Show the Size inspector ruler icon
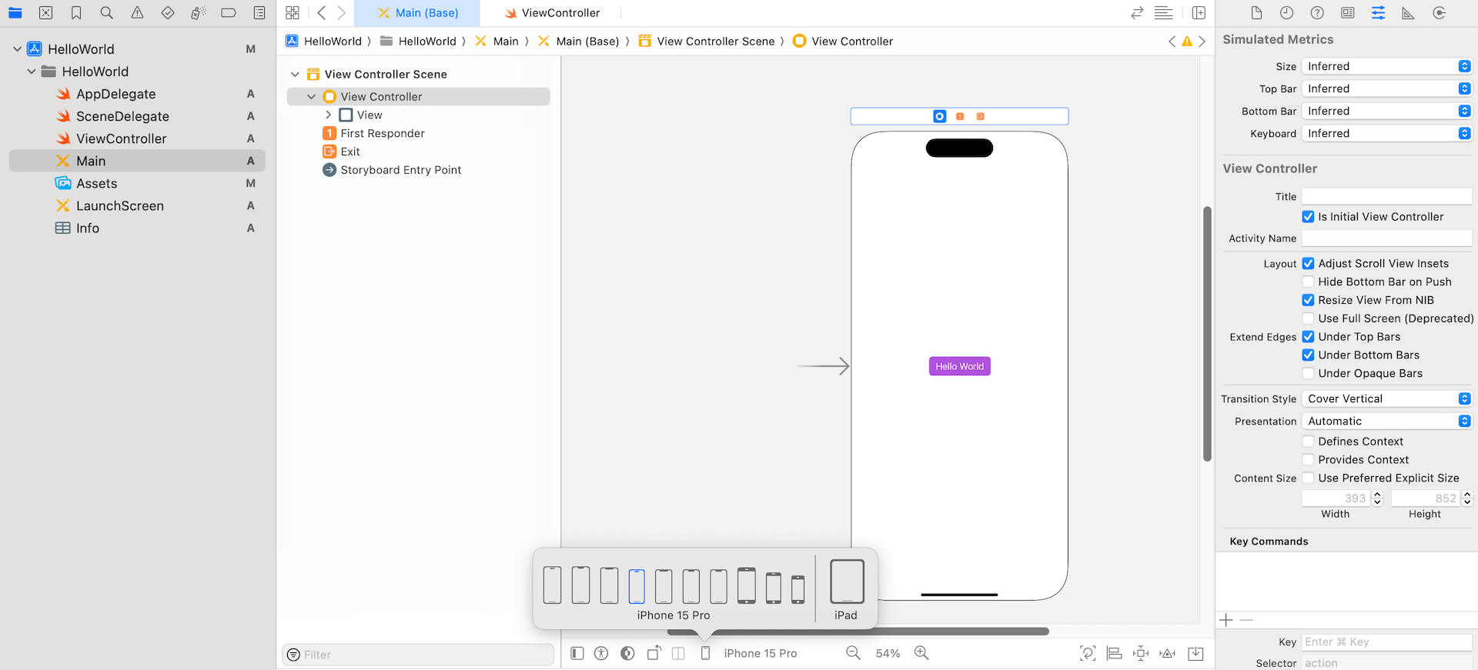This screenshot has width=1478, height=670. pyautogui.click(x=1408, y=13)
